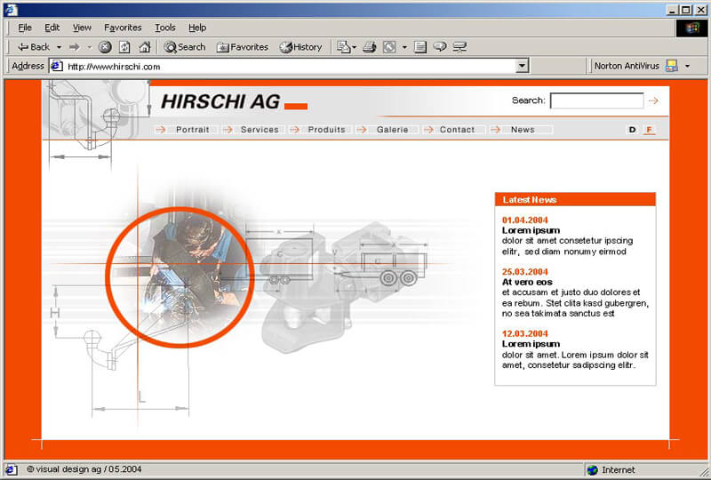Viewport: 711px width, 480px height.
Task: Open the Help menu
Action: pos(197,28)
